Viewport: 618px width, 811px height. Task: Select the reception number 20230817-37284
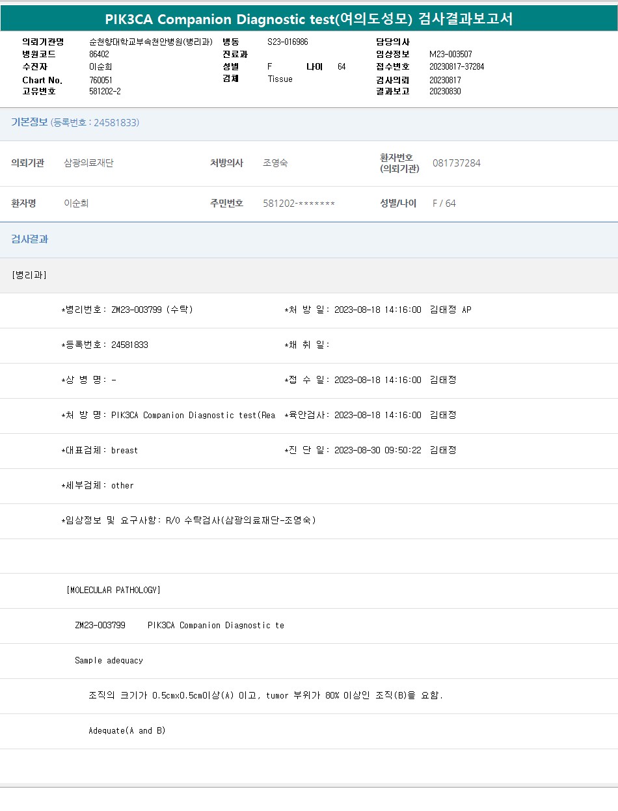tap(457, 67)
